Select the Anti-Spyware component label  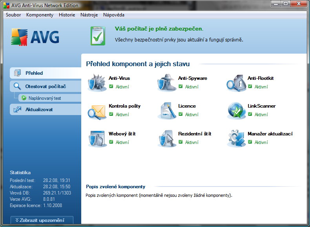(x=193, y=78)
